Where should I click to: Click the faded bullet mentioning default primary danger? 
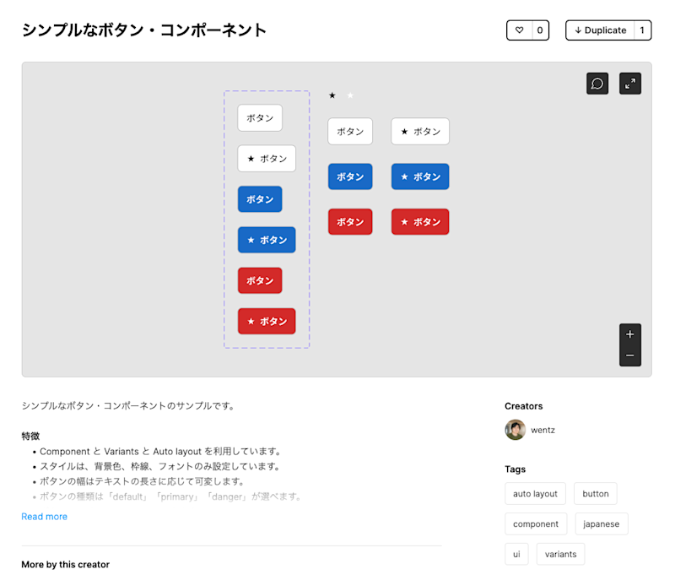[170, 496]
